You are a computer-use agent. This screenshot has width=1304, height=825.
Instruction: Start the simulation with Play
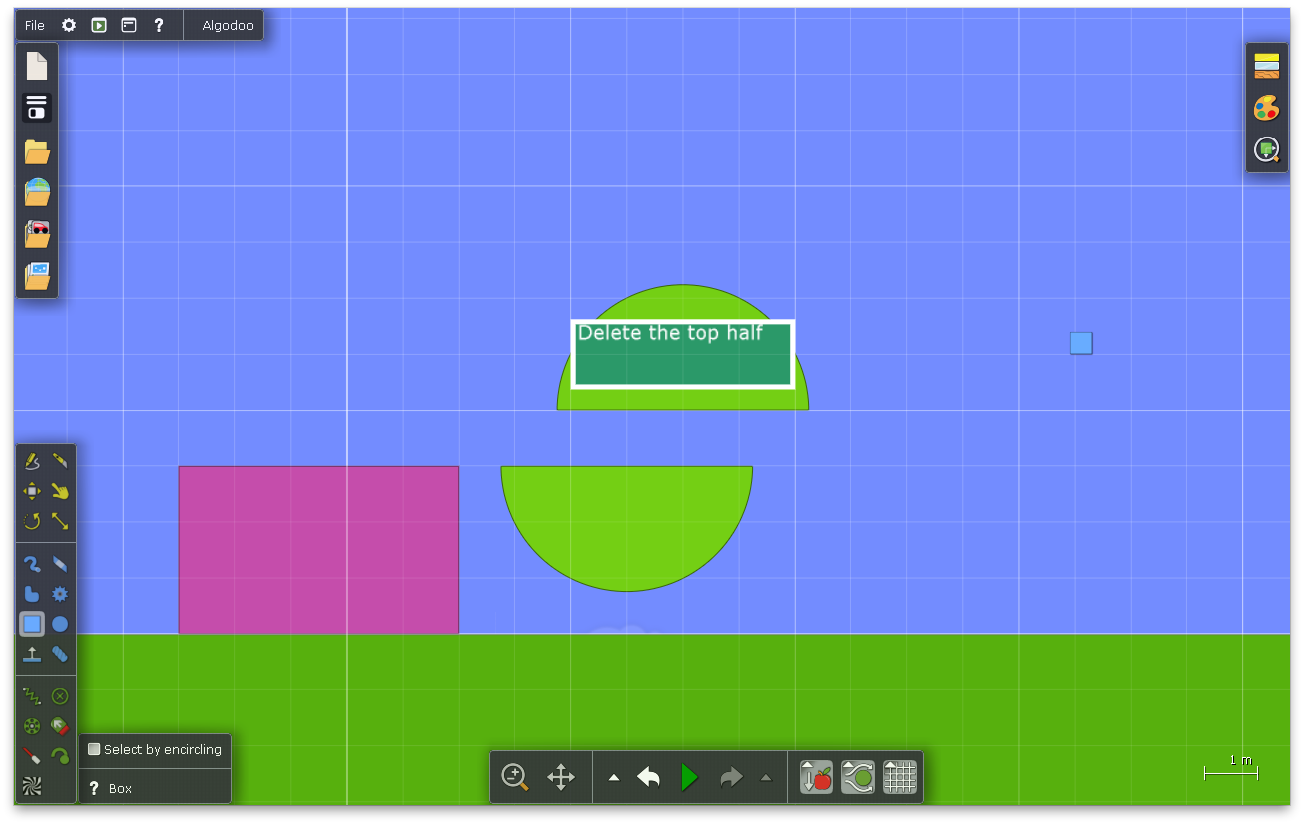[689, 777]
